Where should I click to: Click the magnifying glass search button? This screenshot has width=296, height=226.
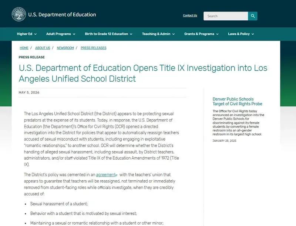[253, 16]
